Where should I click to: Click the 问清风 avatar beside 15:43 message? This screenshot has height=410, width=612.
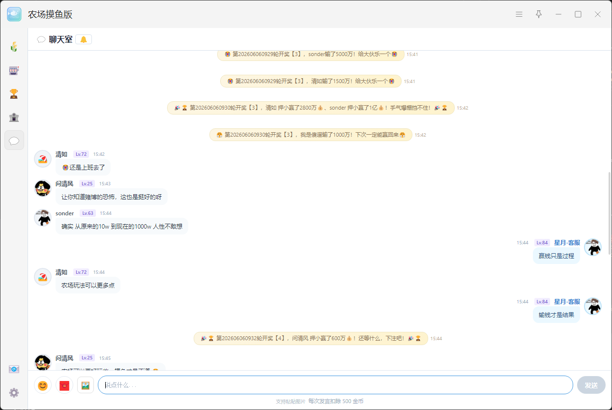[43, 188]
